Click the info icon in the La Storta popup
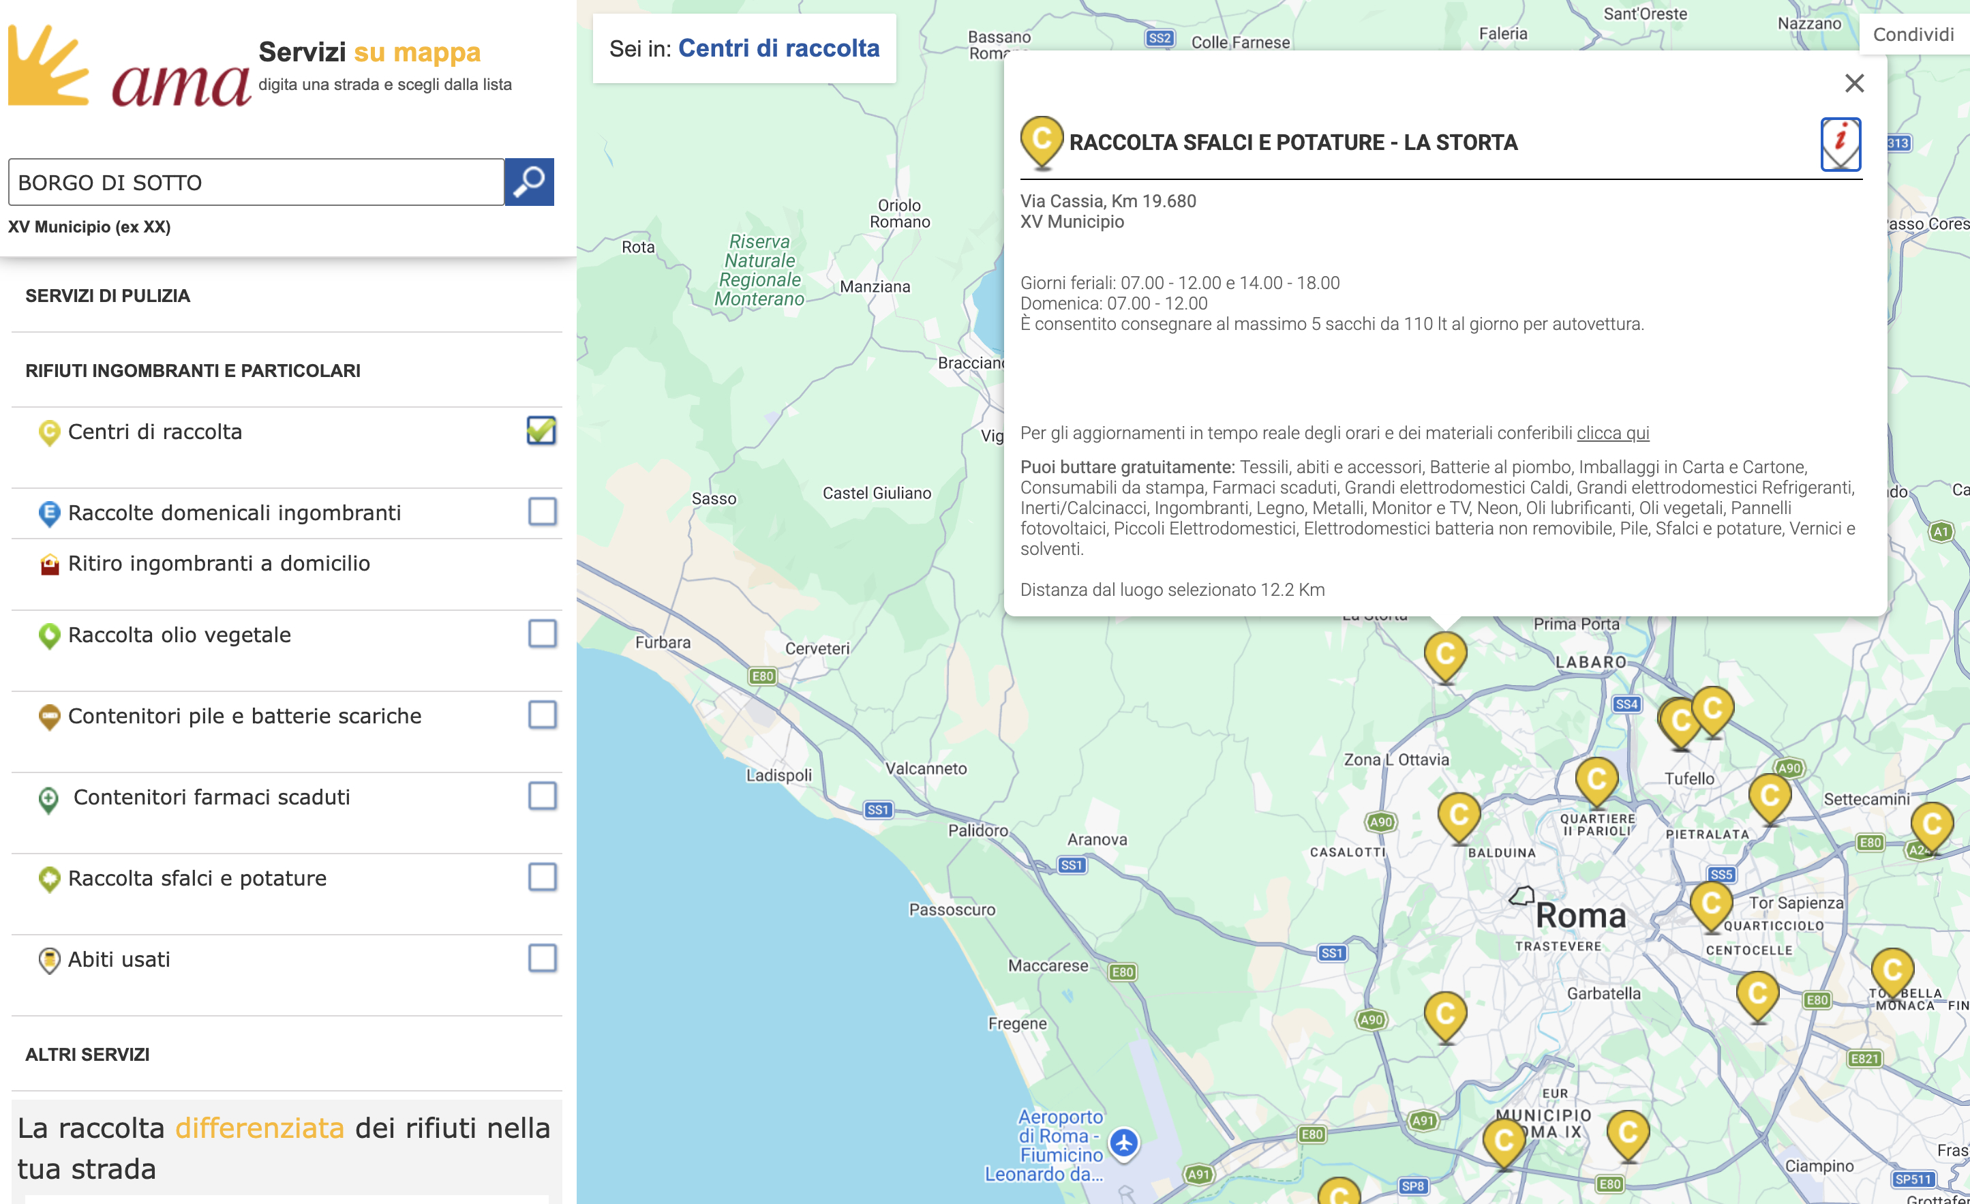 pos(1840,144)
